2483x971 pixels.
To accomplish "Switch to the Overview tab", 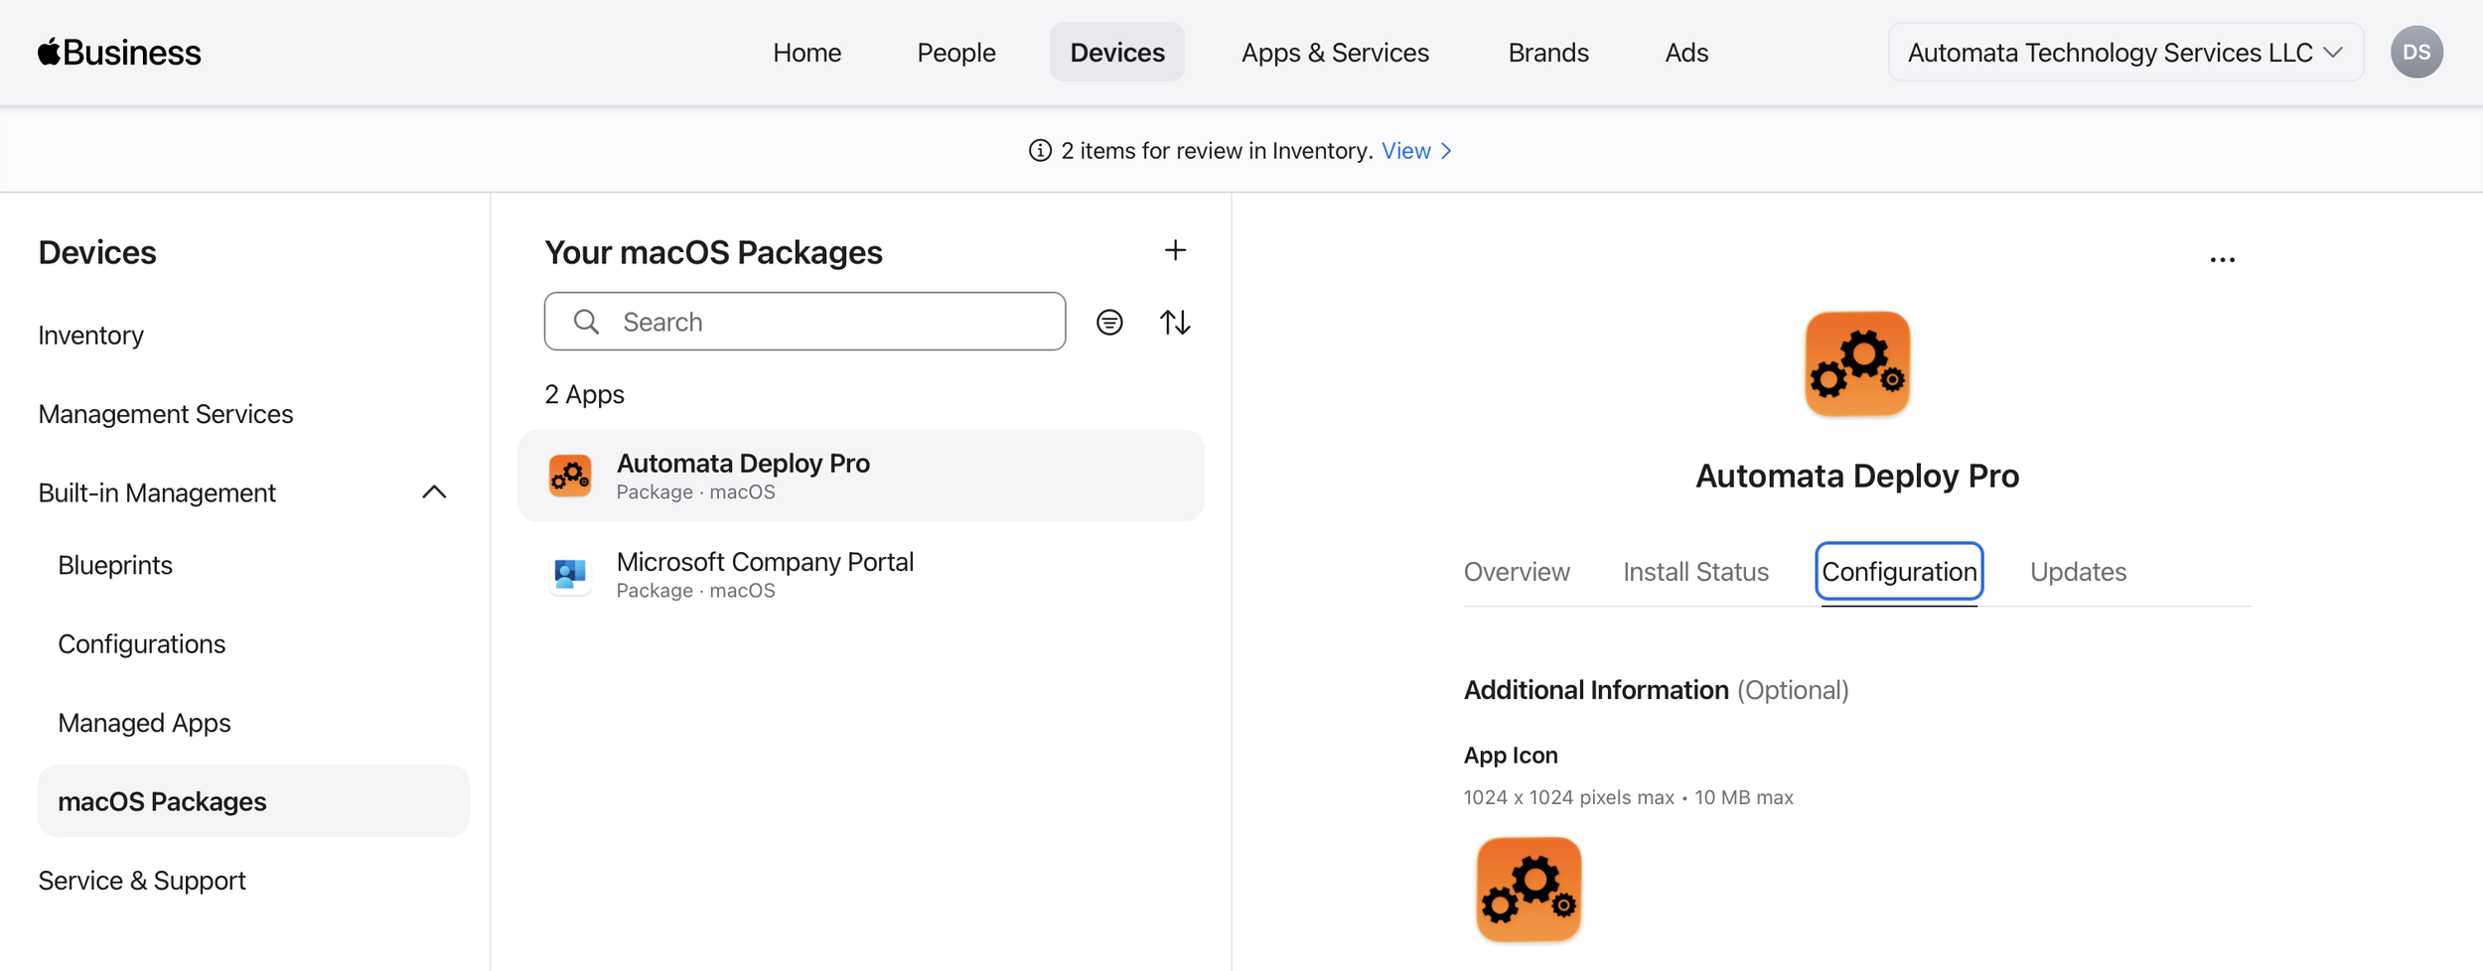I will click(x=1517, y=572).
